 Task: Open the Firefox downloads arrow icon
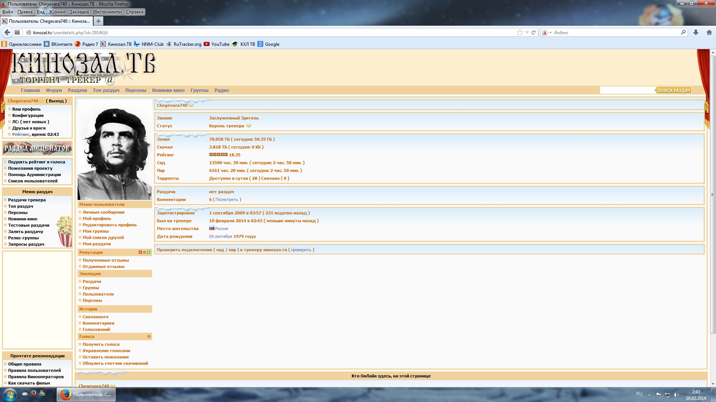[695, 32]
